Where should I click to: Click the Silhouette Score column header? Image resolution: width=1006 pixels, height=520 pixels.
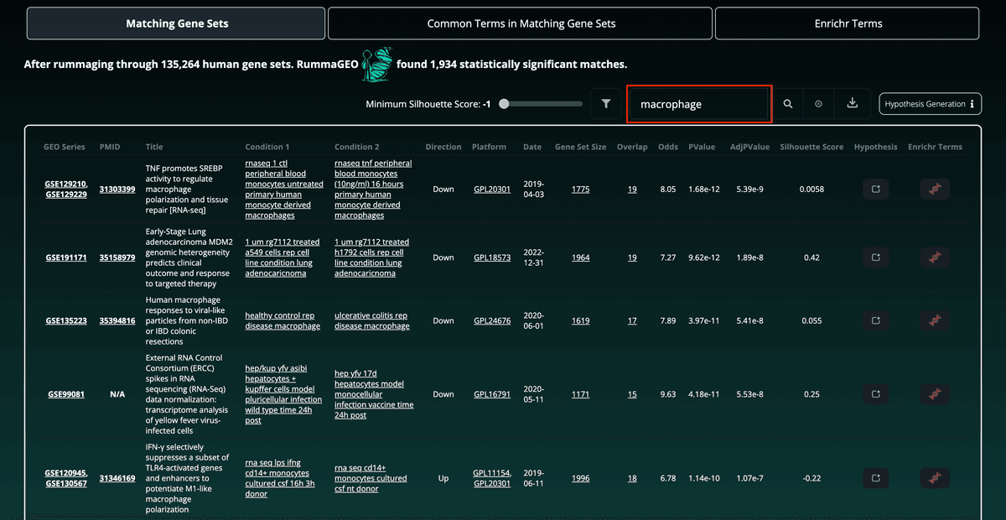click(812, 147)
